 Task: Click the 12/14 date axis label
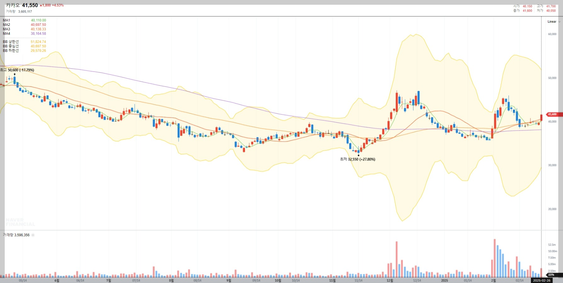tap(417, 280)
